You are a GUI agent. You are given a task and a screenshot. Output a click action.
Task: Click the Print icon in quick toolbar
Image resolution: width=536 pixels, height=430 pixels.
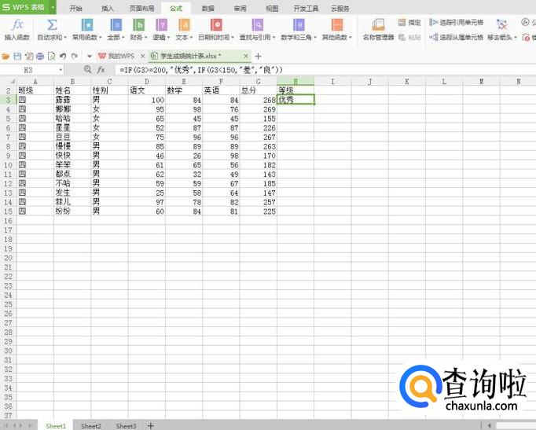pyautogui.click(x=40, y=56)
